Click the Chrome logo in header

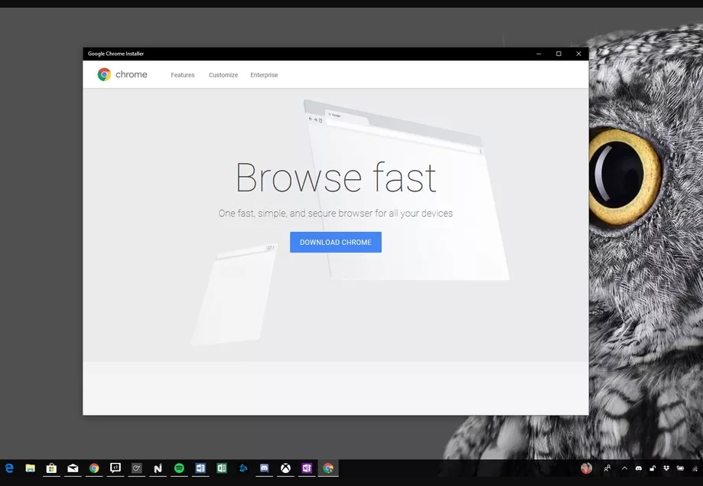122,74
